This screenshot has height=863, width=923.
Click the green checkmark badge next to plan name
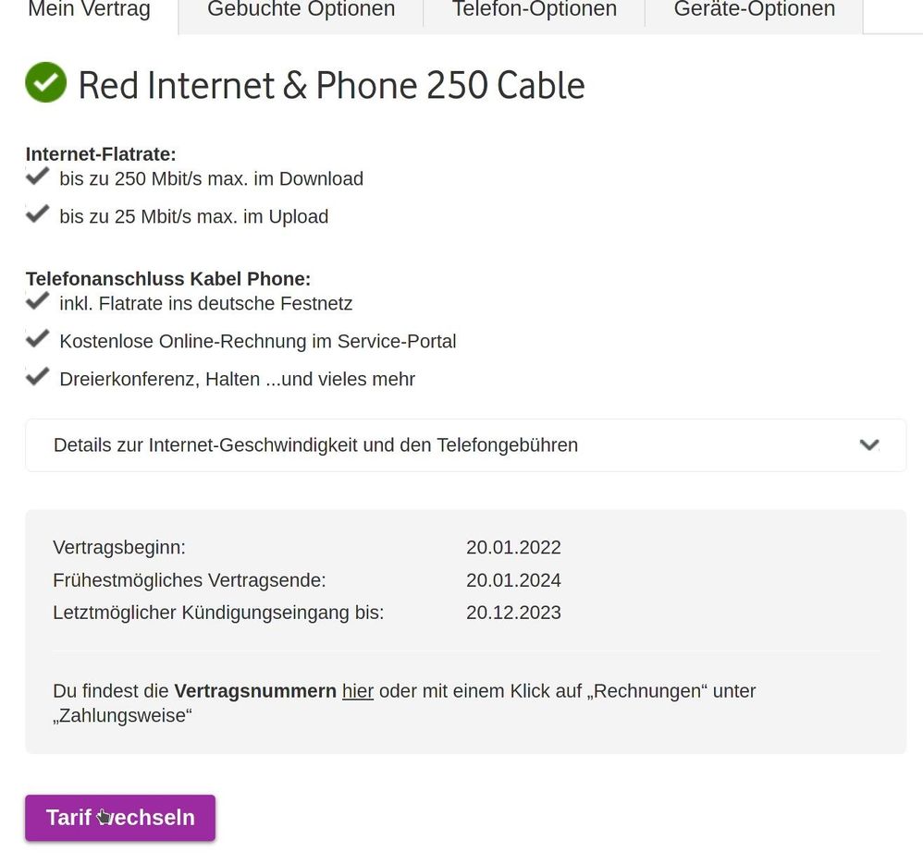(45, 83)
